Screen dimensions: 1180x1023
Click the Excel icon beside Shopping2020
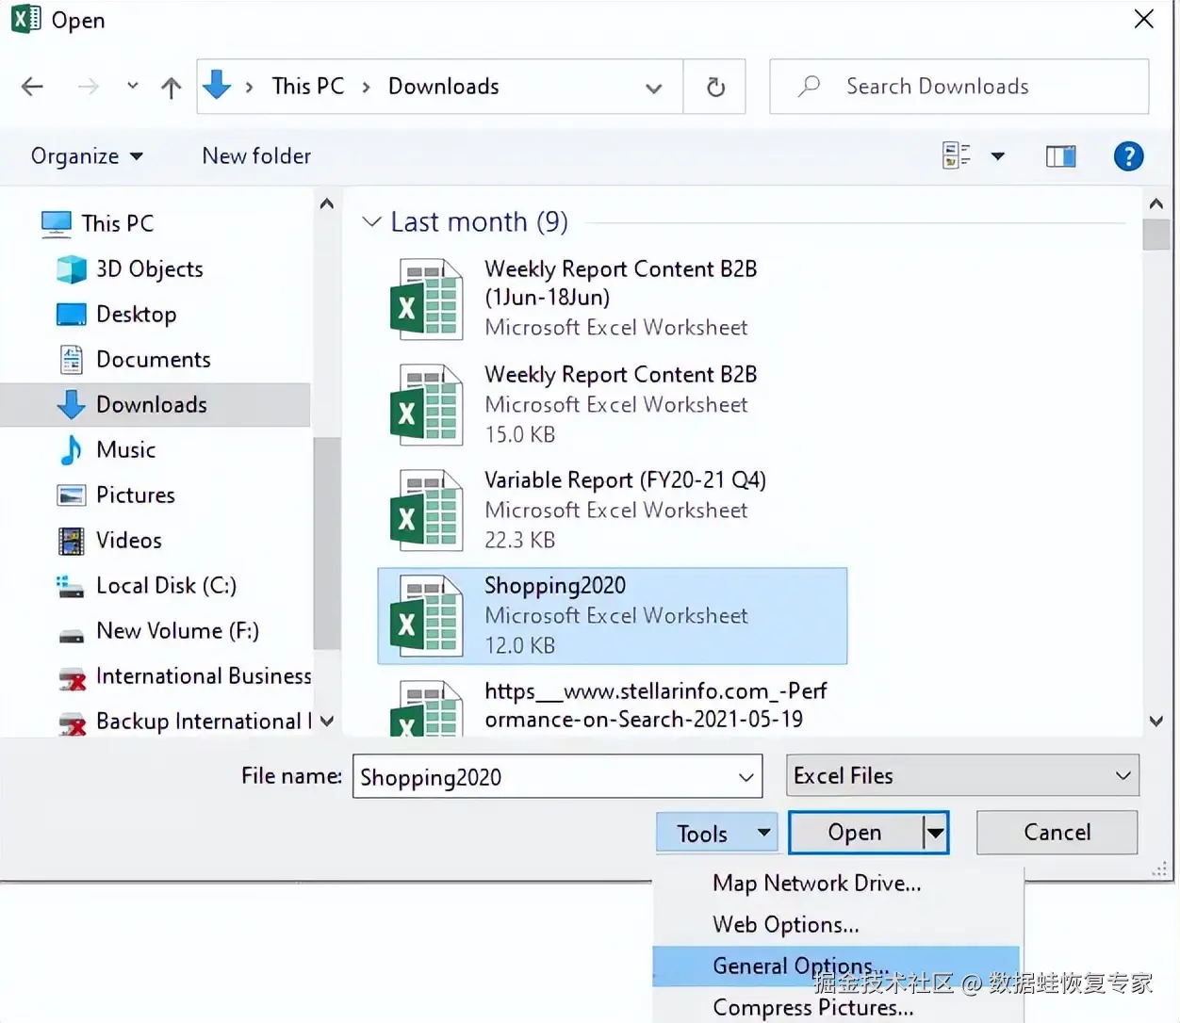[426, 615]
